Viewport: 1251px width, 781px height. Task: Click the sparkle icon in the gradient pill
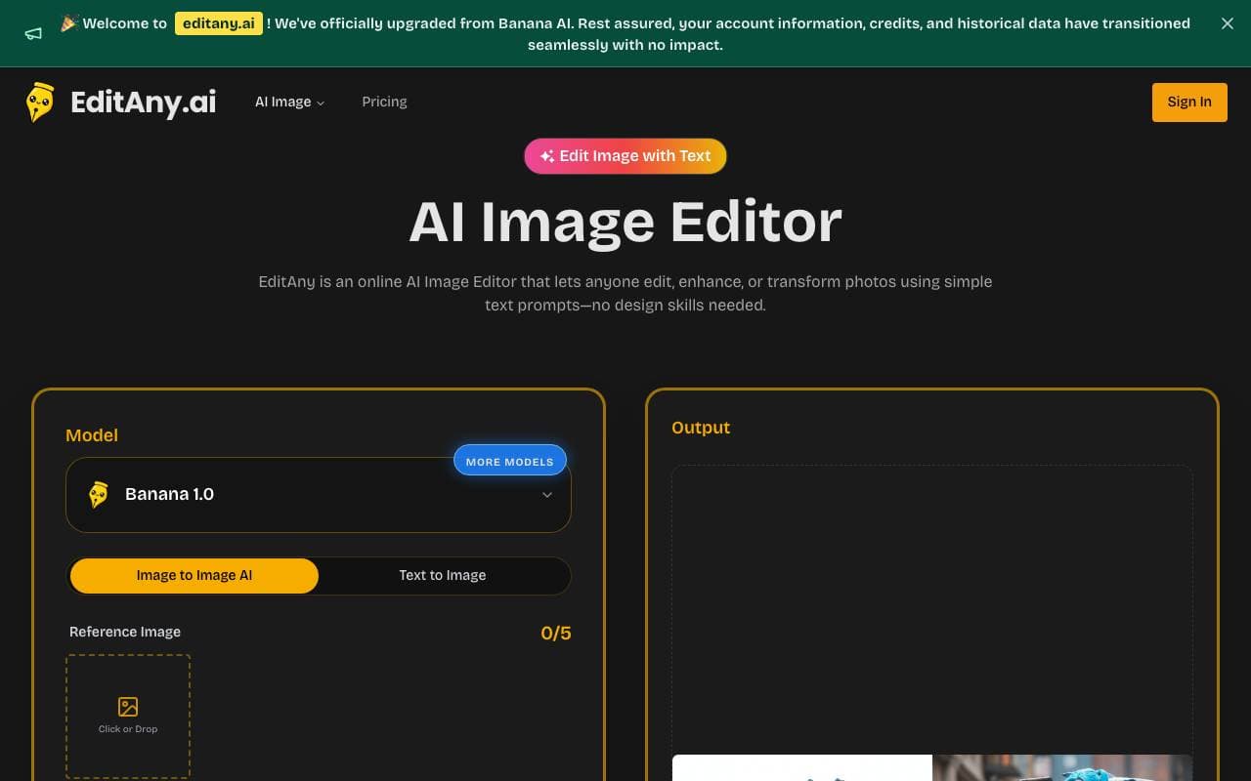pos(547,156)
